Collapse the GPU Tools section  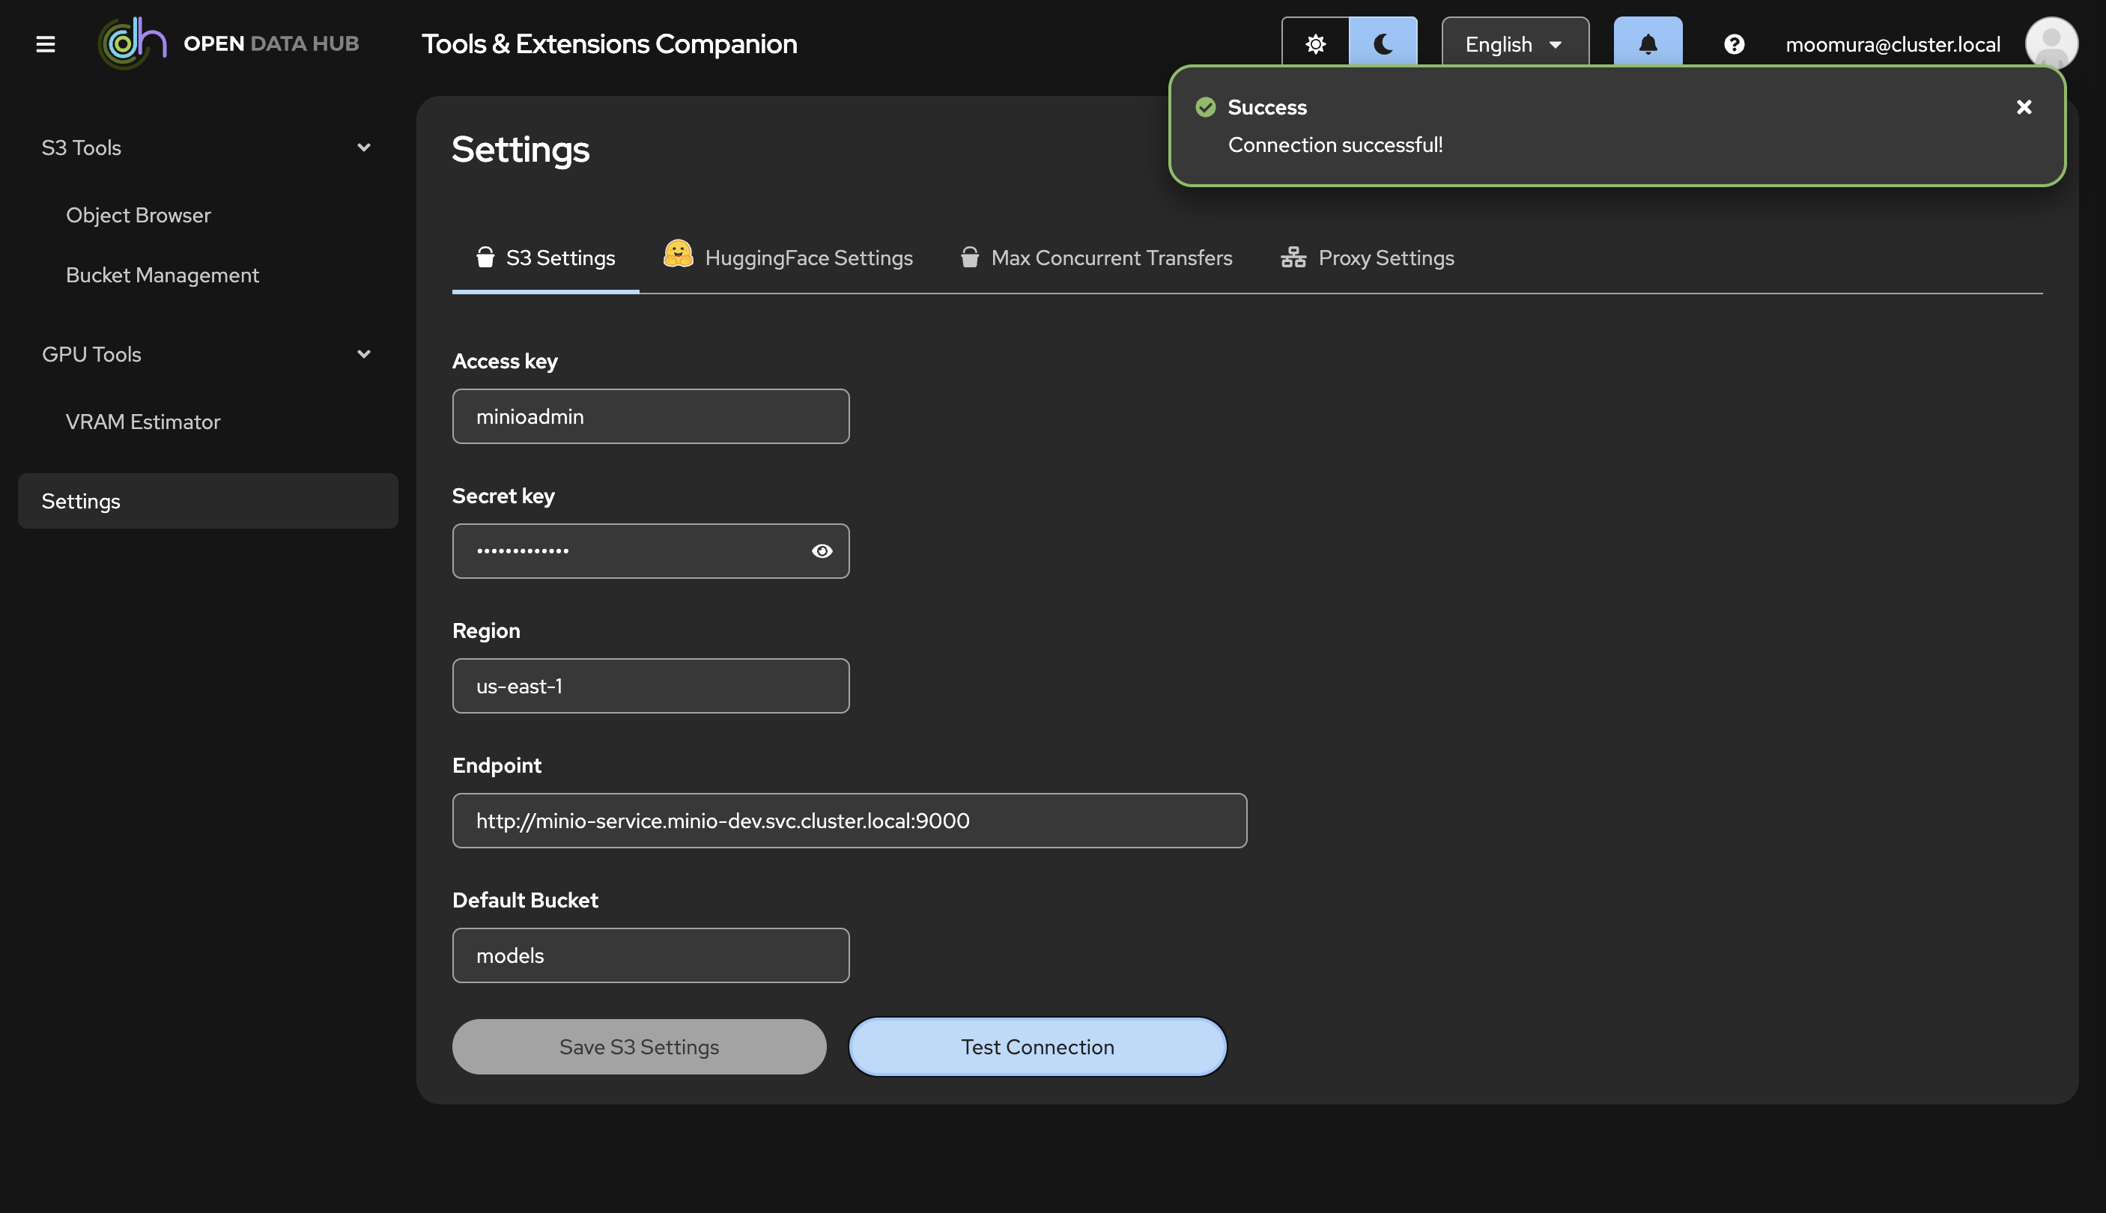pyautogui.click(x=363, y=354)
